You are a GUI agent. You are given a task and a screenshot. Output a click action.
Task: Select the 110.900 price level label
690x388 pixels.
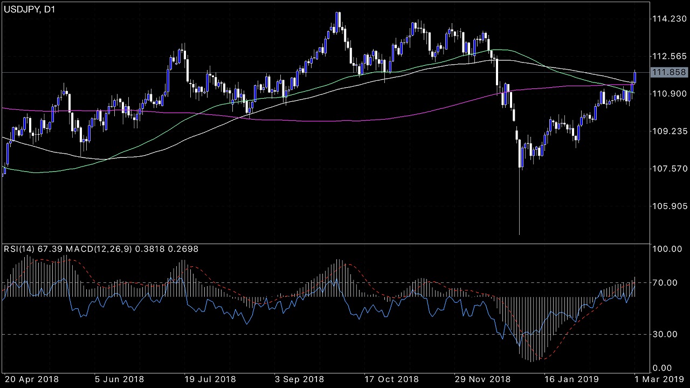point(668,94)
